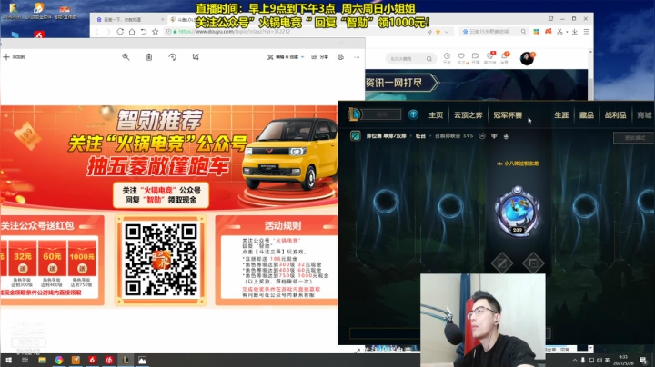Click the Douyu user avatar

(527, 58)
